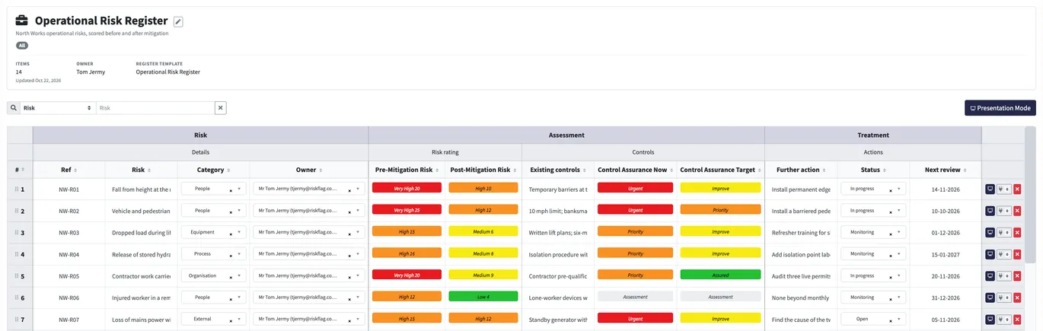The width and height of the screenshot is (1043, 331).
Task: Clear the risk search field
Action: [221, 108]
